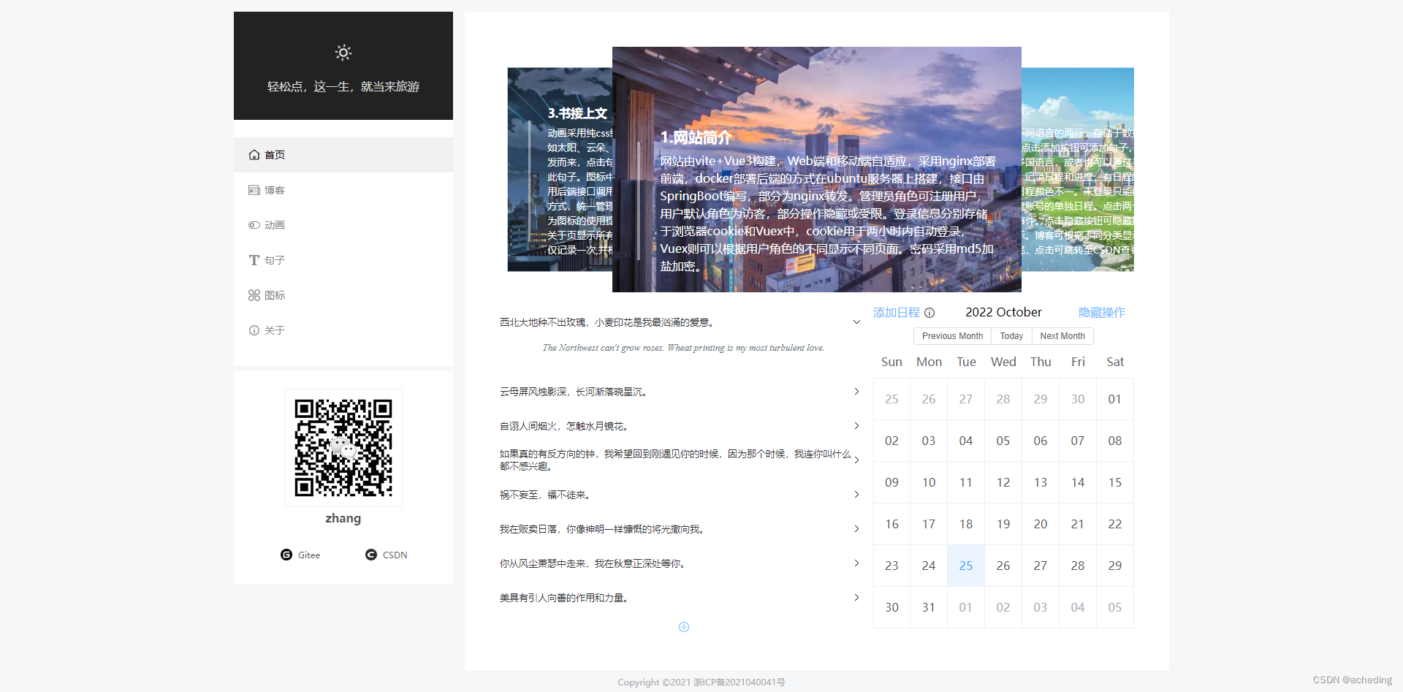Select October 15 in calendar

point(1115,482)
